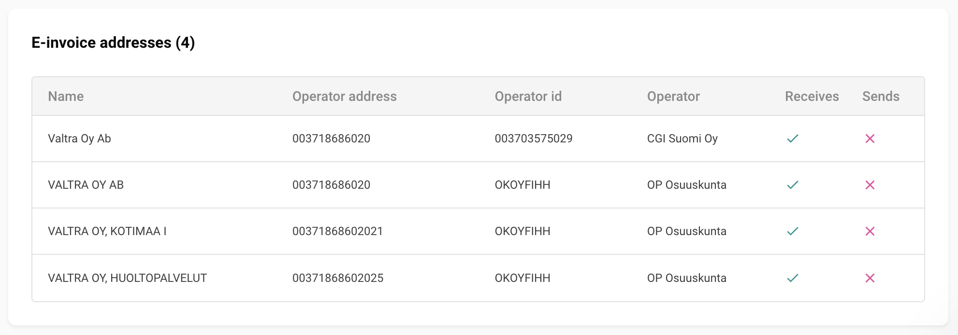The image size is (958, 335).
Task: Click Receives checkmark for VALTRA OY, KOTIMAA I
Action: 792,231
